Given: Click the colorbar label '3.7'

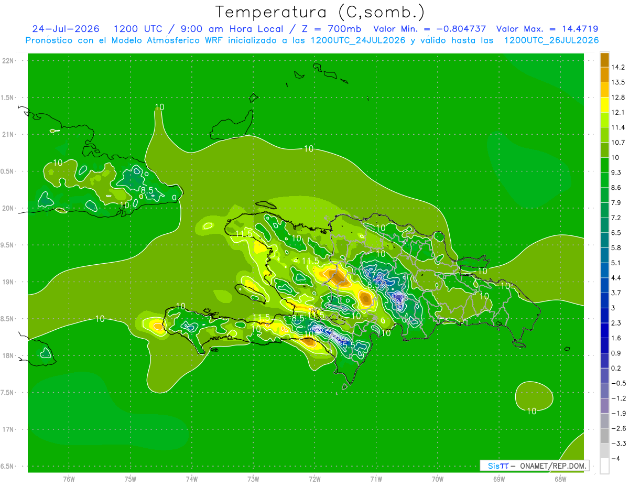Looking at the screenshot, I should point(615,293).
